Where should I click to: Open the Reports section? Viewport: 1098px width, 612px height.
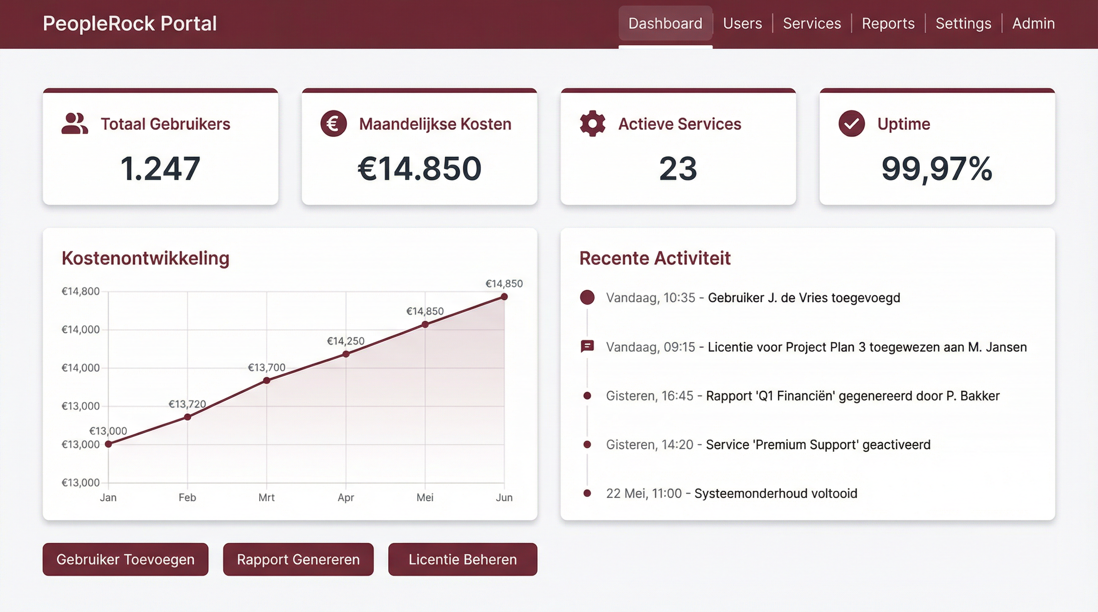[888, 23]
